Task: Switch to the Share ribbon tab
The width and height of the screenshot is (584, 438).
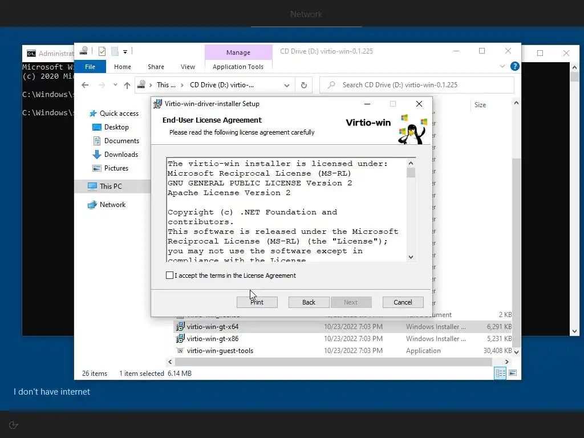Action: (x=156, y=67)
